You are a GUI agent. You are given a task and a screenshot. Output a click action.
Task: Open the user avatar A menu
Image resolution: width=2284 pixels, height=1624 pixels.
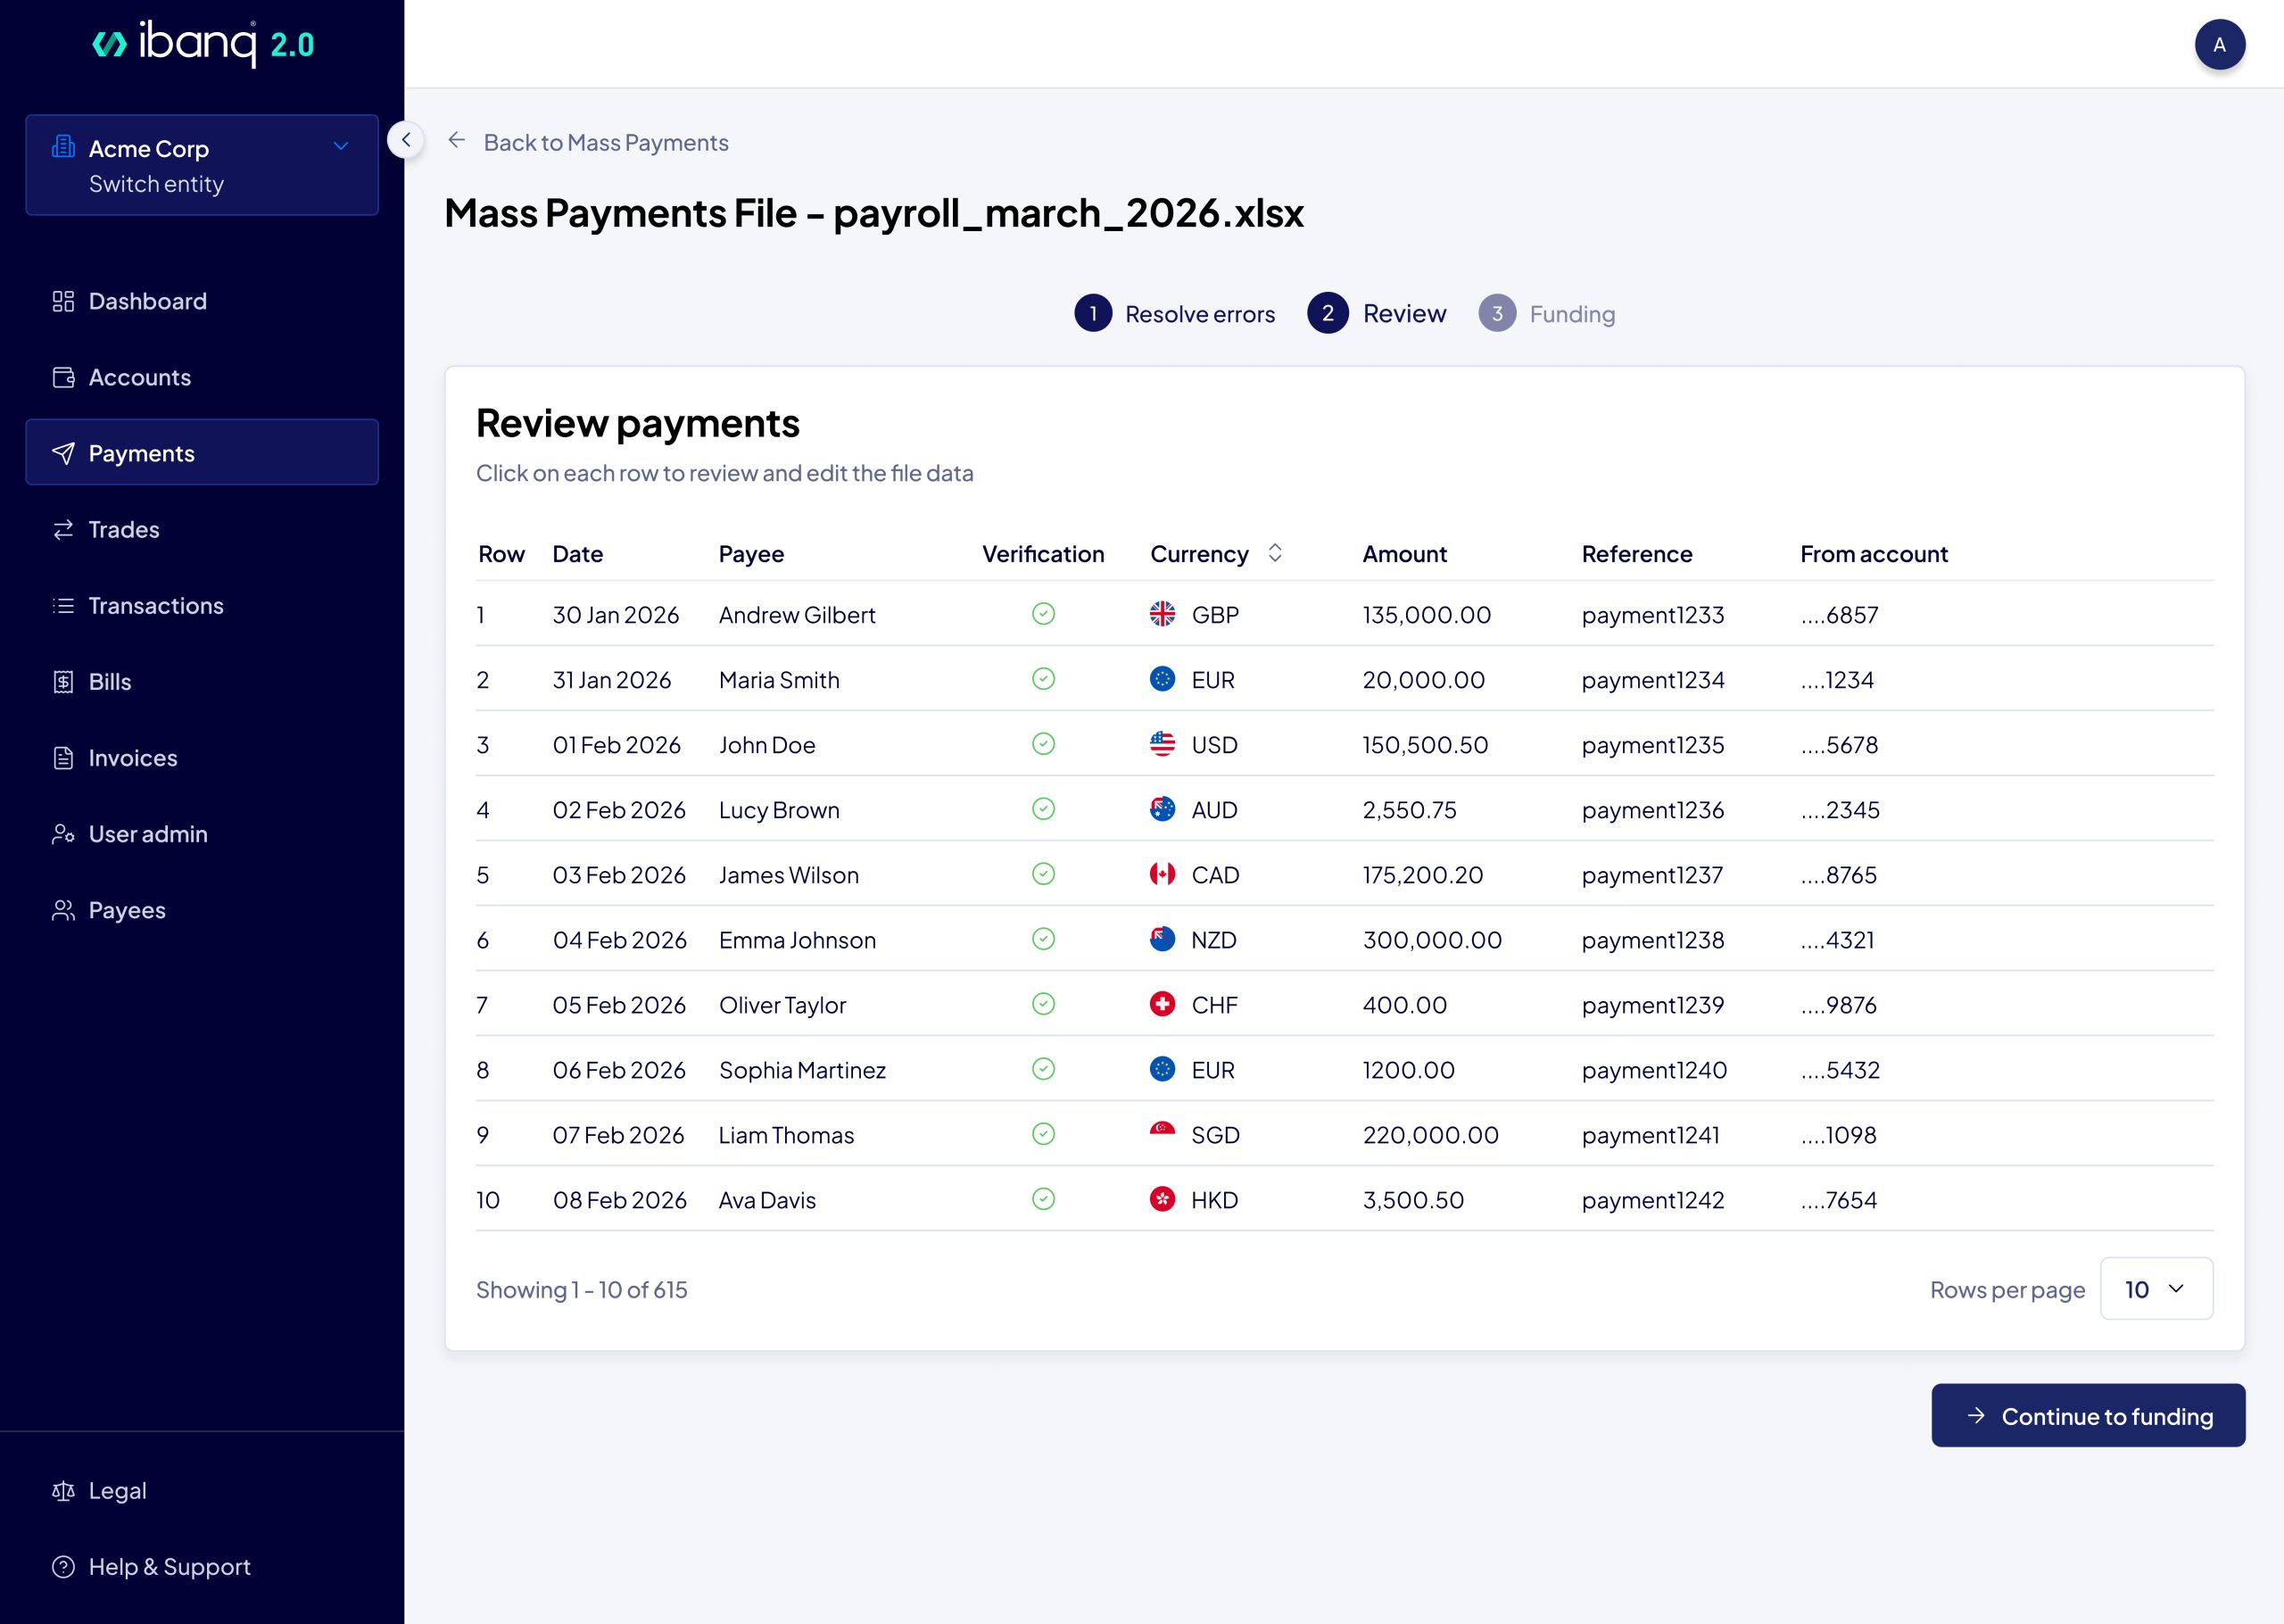pyautogui.click(x=2219, y=44)
